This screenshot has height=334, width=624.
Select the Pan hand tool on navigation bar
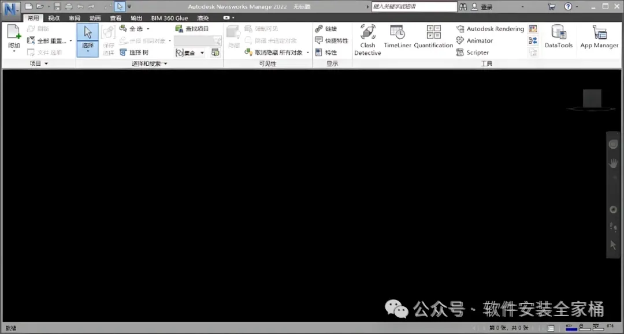point(613,163)
